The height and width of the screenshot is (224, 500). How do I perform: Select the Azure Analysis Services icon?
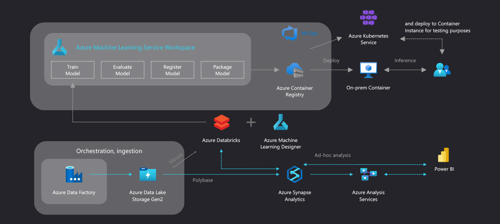coord(368,174)
